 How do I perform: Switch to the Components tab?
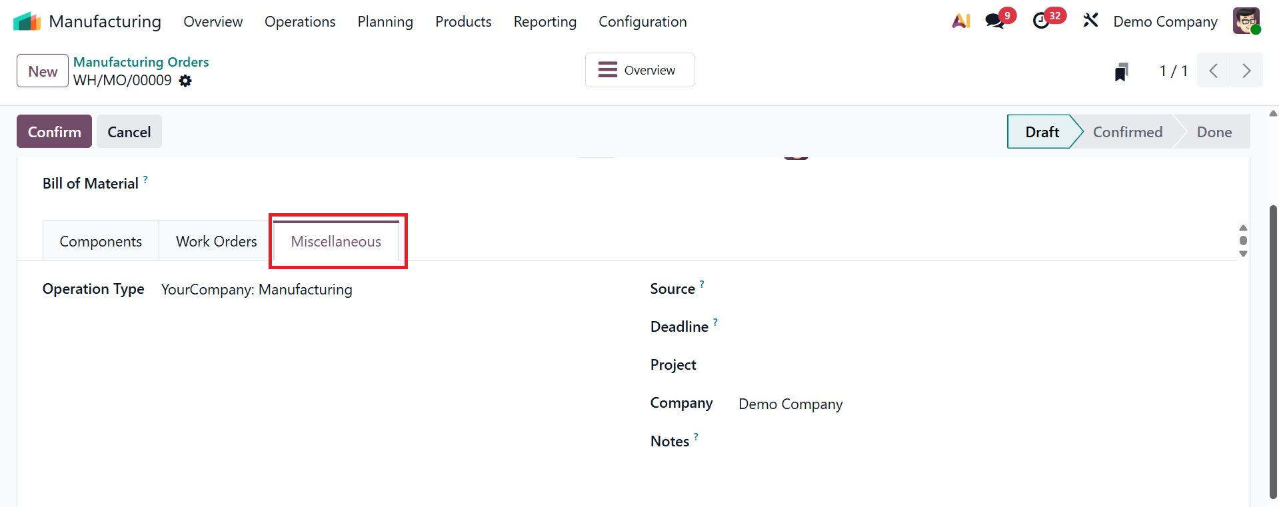(x=101, y=241)
